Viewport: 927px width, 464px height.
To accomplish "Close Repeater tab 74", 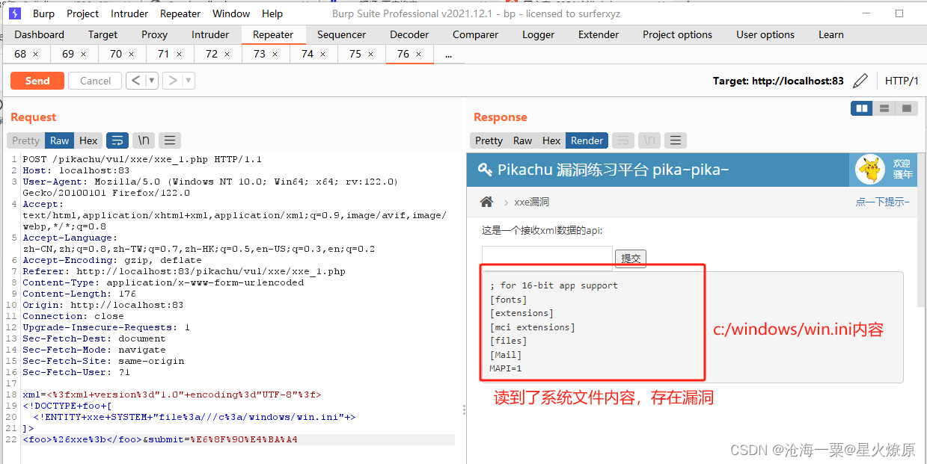I will pos(322,54).
